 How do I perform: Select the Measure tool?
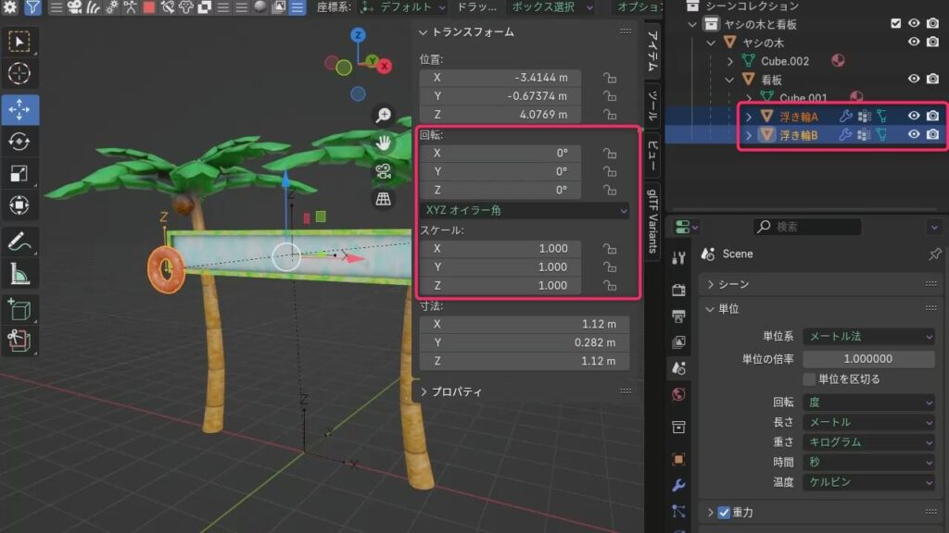click(19, 274)
